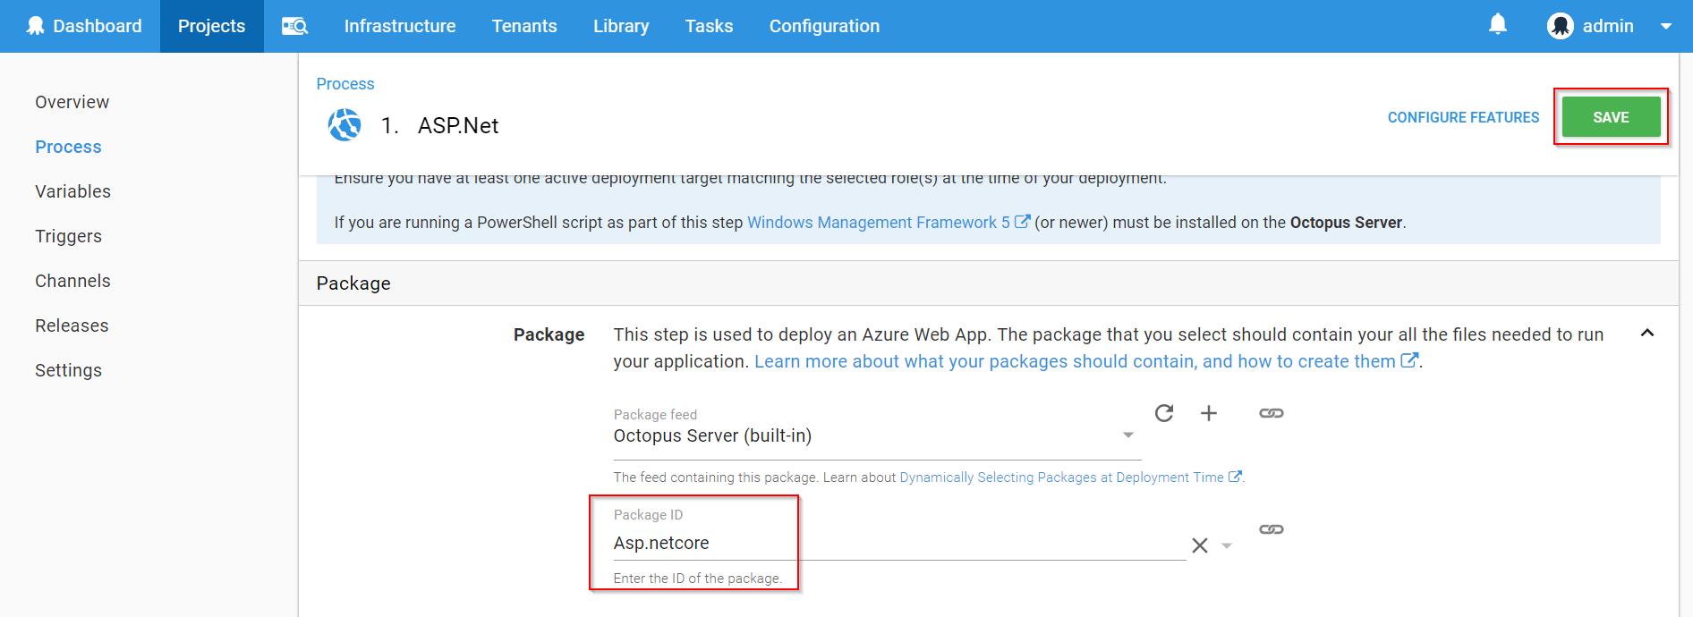This screenshot has width=1693, height=617.
Task: Open the search/project quick-find icon in navbar
Action: tap(294, 26)
